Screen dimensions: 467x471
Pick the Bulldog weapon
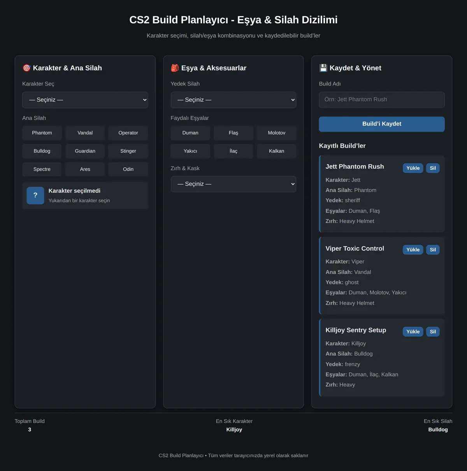coord(42,151)
